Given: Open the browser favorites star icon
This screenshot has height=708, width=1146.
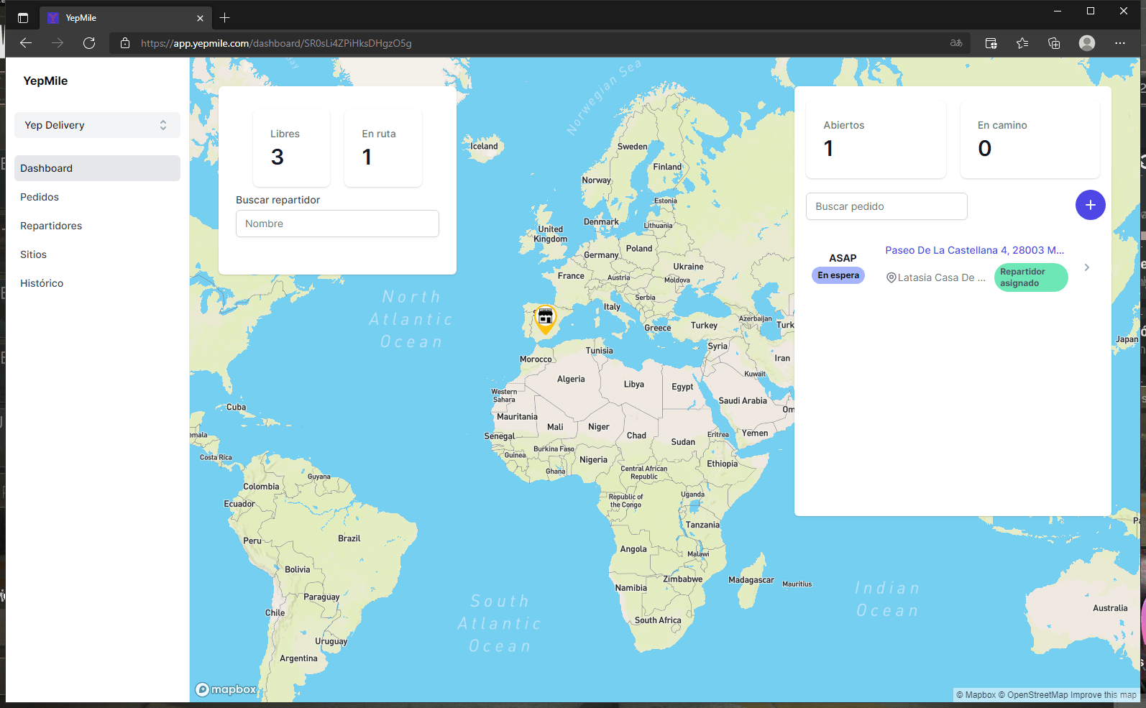Looking at the screenshot, I should (1022, 43).
